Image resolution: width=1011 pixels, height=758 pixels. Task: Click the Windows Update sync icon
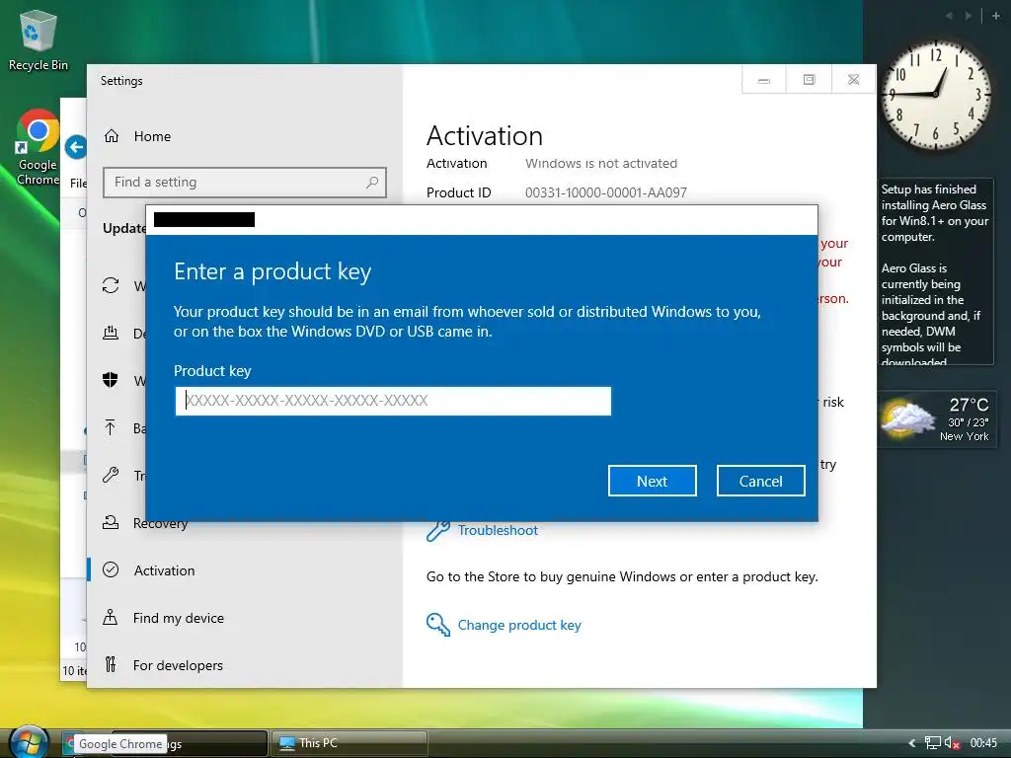111,285
